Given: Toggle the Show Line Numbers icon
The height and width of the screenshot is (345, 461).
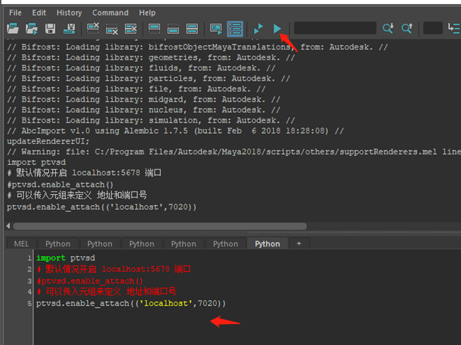Looking at the screenshot, I should (235, 28).
